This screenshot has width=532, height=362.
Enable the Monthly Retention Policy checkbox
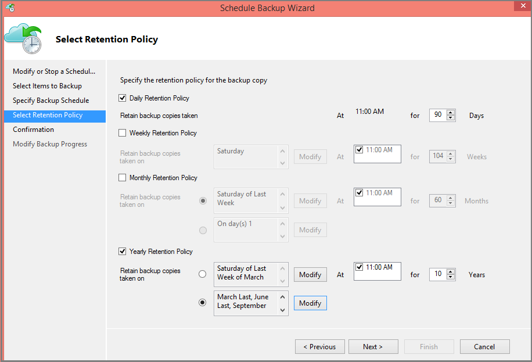click(x=121, y=177)
